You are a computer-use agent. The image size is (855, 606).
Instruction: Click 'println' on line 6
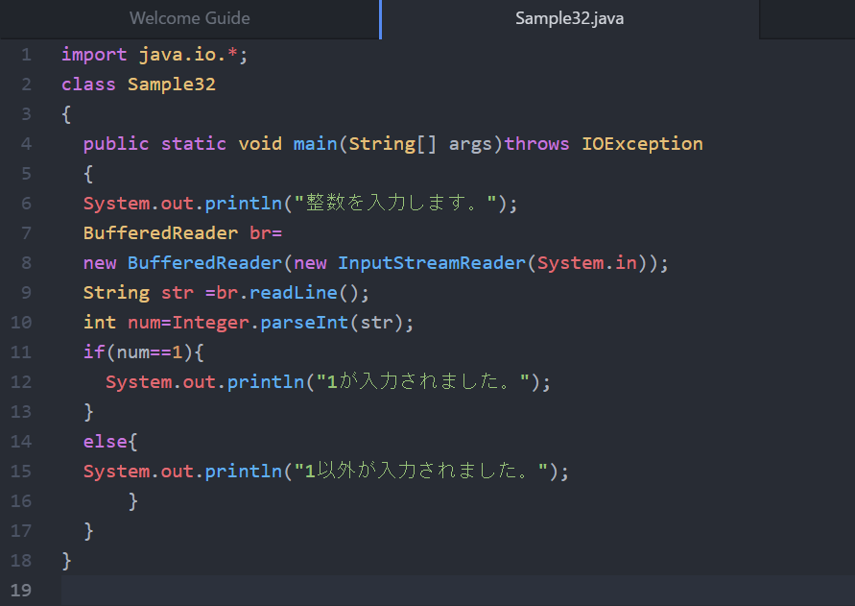(x=244, y=203)
